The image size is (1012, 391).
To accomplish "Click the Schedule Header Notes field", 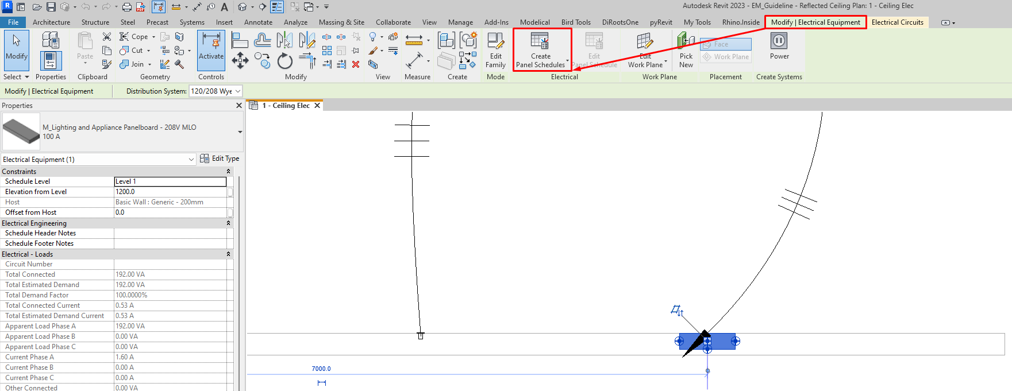I will [x=170, y=233].
